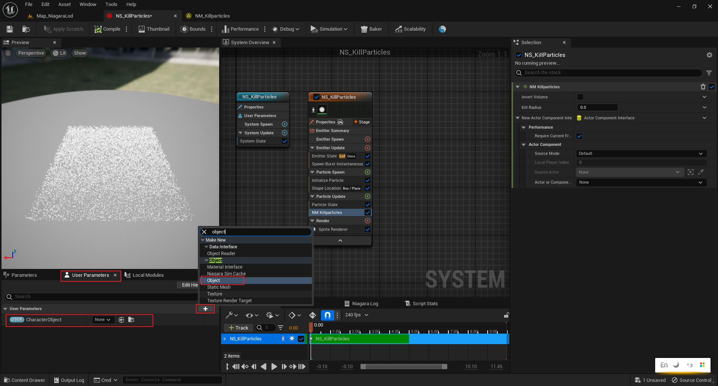Collapse the Actor Component section
718x386 pixels.
click(524, 145)
